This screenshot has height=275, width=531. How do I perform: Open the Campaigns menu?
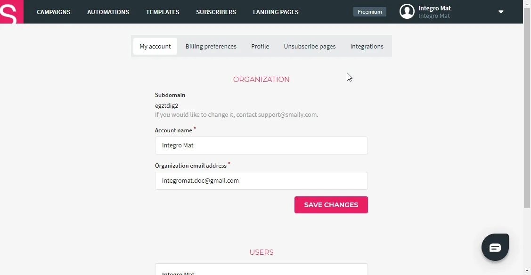[x=54, y=12]
